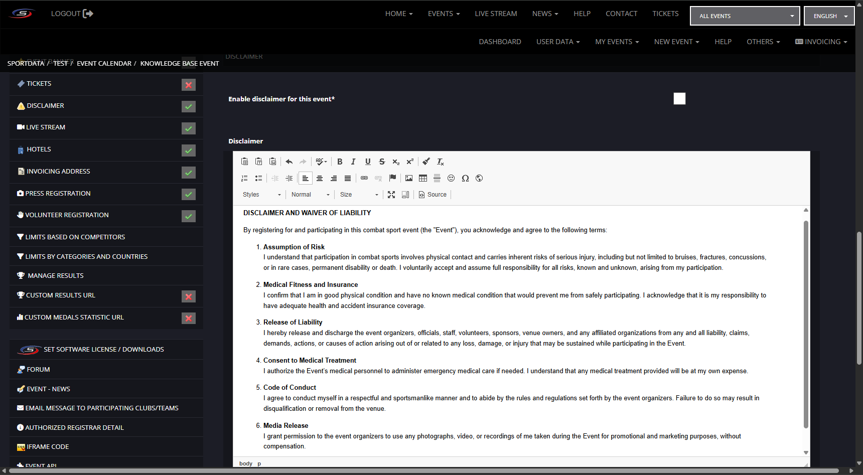Click the Logout link
The image size is (863, 475).
[72, 14]
